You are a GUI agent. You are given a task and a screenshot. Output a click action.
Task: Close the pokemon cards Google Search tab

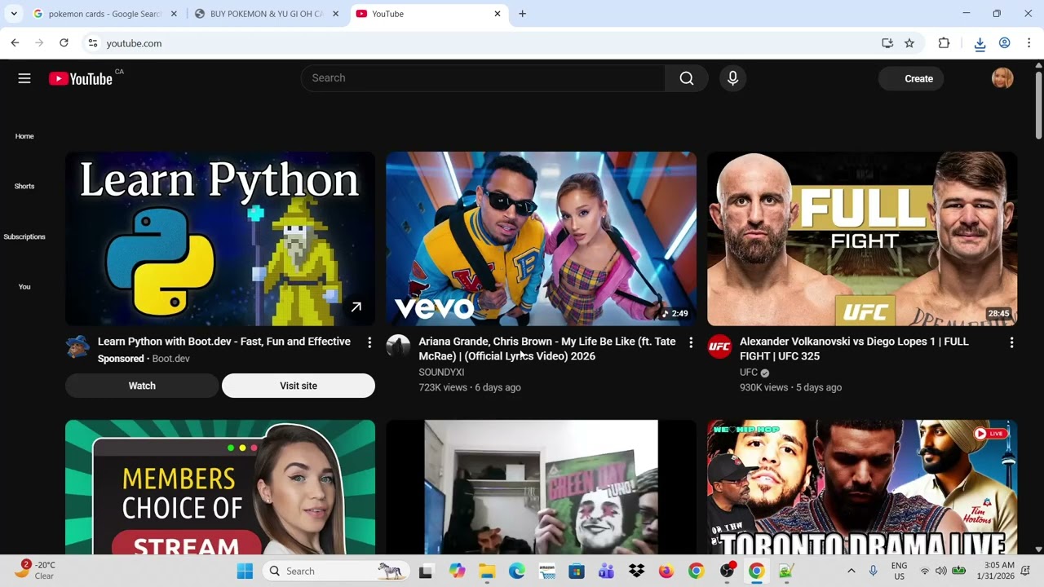[174, 14]
